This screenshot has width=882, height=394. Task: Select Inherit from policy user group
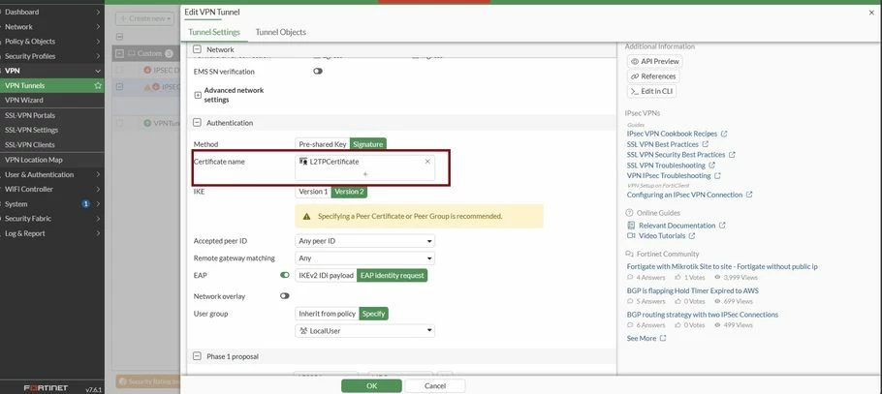point(328,314)
